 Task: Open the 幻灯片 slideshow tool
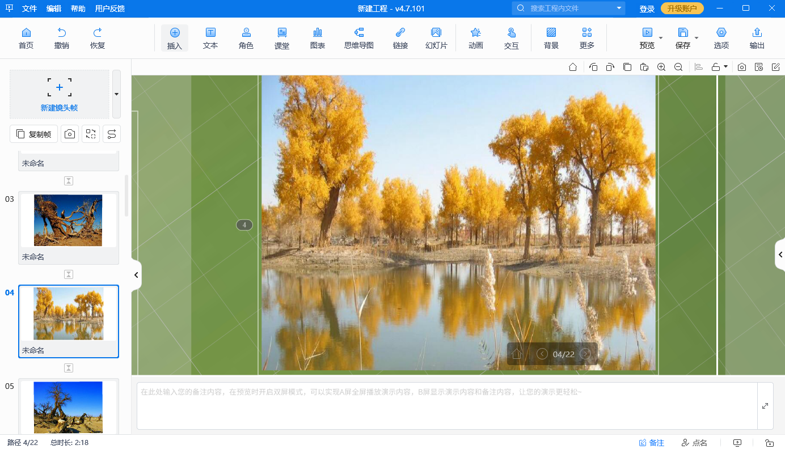436,38
